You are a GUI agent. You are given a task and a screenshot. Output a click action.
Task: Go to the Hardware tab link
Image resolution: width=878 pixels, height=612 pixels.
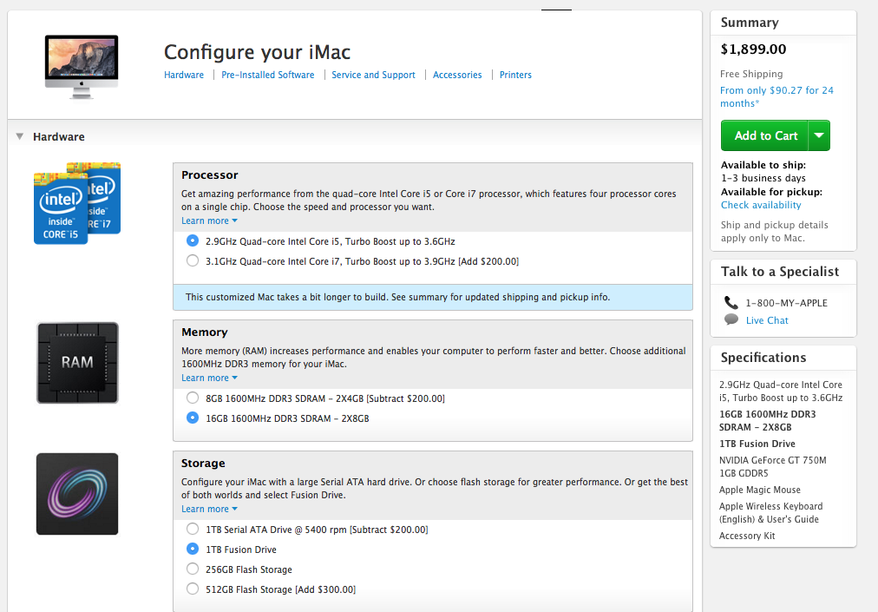coord(184,75)
